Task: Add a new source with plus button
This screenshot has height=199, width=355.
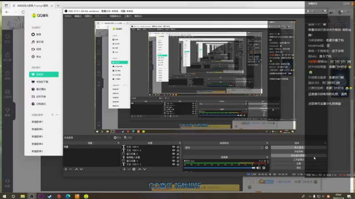Action: (x=124, y=169)
